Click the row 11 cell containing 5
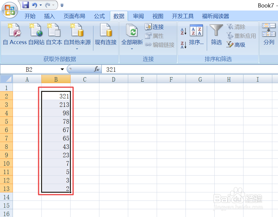The image size is (278, 217). tap(56, 172)
